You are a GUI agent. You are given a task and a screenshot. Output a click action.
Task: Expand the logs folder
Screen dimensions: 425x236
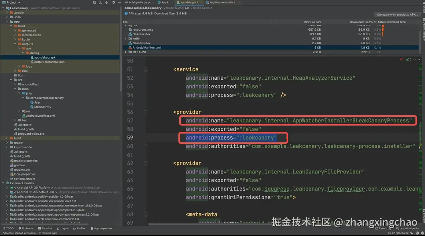pos(19,66)
